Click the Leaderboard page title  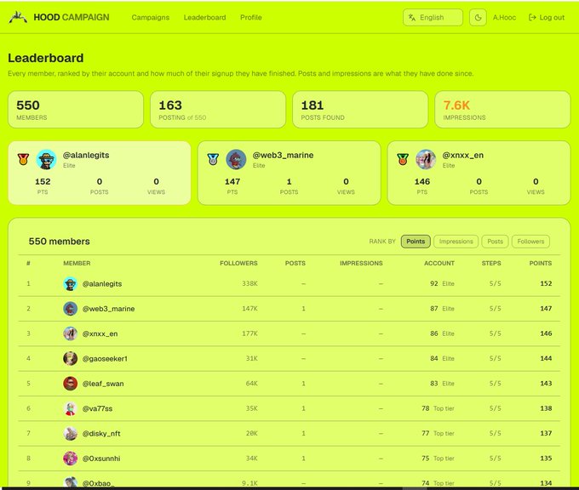pos(46,58)
